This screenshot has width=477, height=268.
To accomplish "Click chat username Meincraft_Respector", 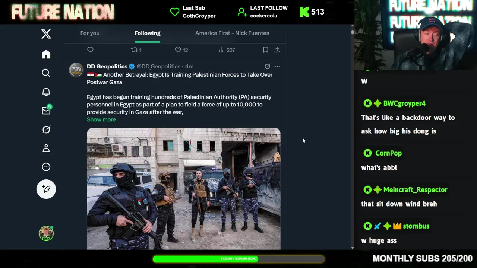I will point(415,190).
